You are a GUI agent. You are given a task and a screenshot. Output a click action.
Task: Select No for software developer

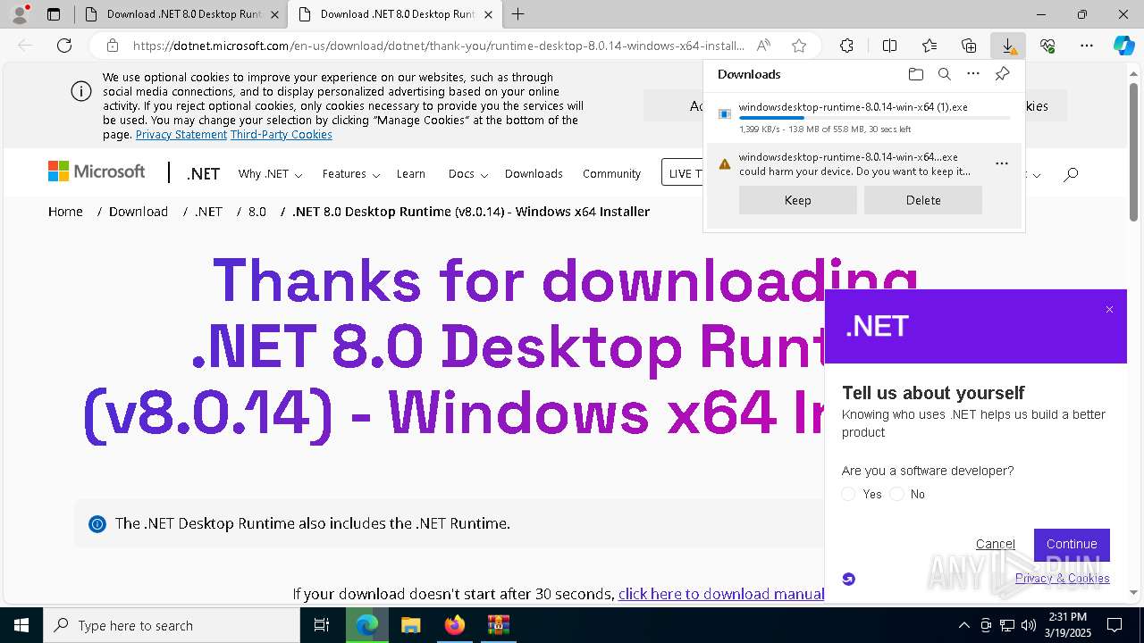897,494
